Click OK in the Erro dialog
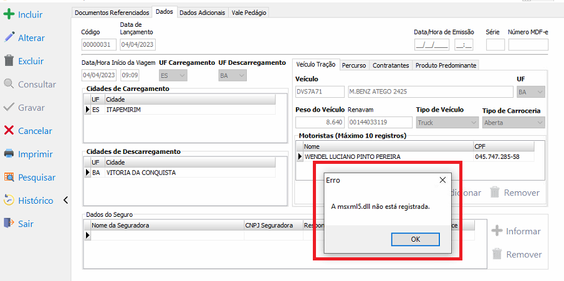 point(415,239)
